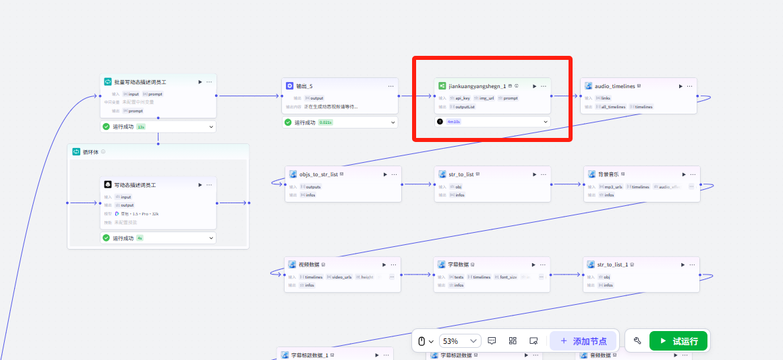Open the three-dot menu on 字幕数据 node
783x360 pixels.
[543, 264]
